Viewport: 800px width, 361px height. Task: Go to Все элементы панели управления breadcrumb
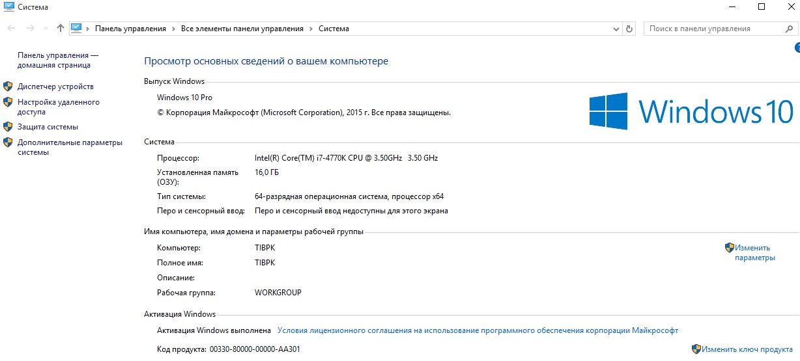[242, 29]
